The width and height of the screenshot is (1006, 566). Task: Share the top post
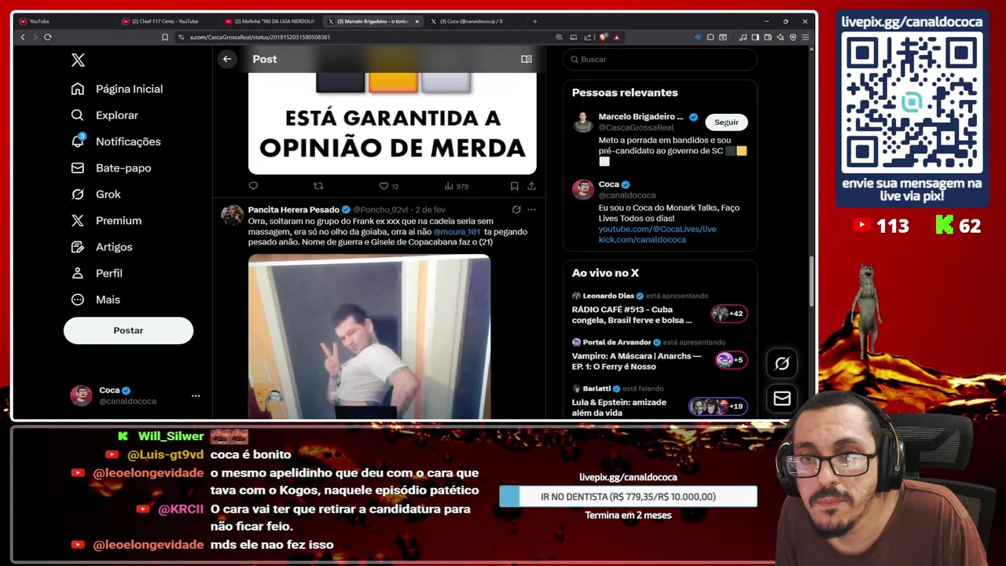point(531,186)
